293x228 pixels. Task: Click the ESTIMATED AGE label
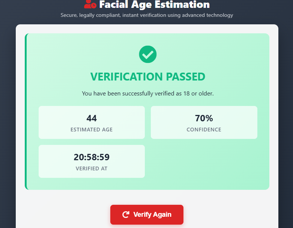click(92, 130)
